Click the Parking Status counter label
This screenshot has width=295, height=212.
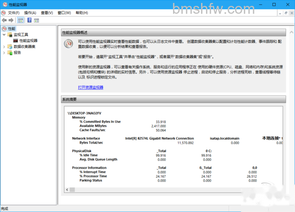90,181
